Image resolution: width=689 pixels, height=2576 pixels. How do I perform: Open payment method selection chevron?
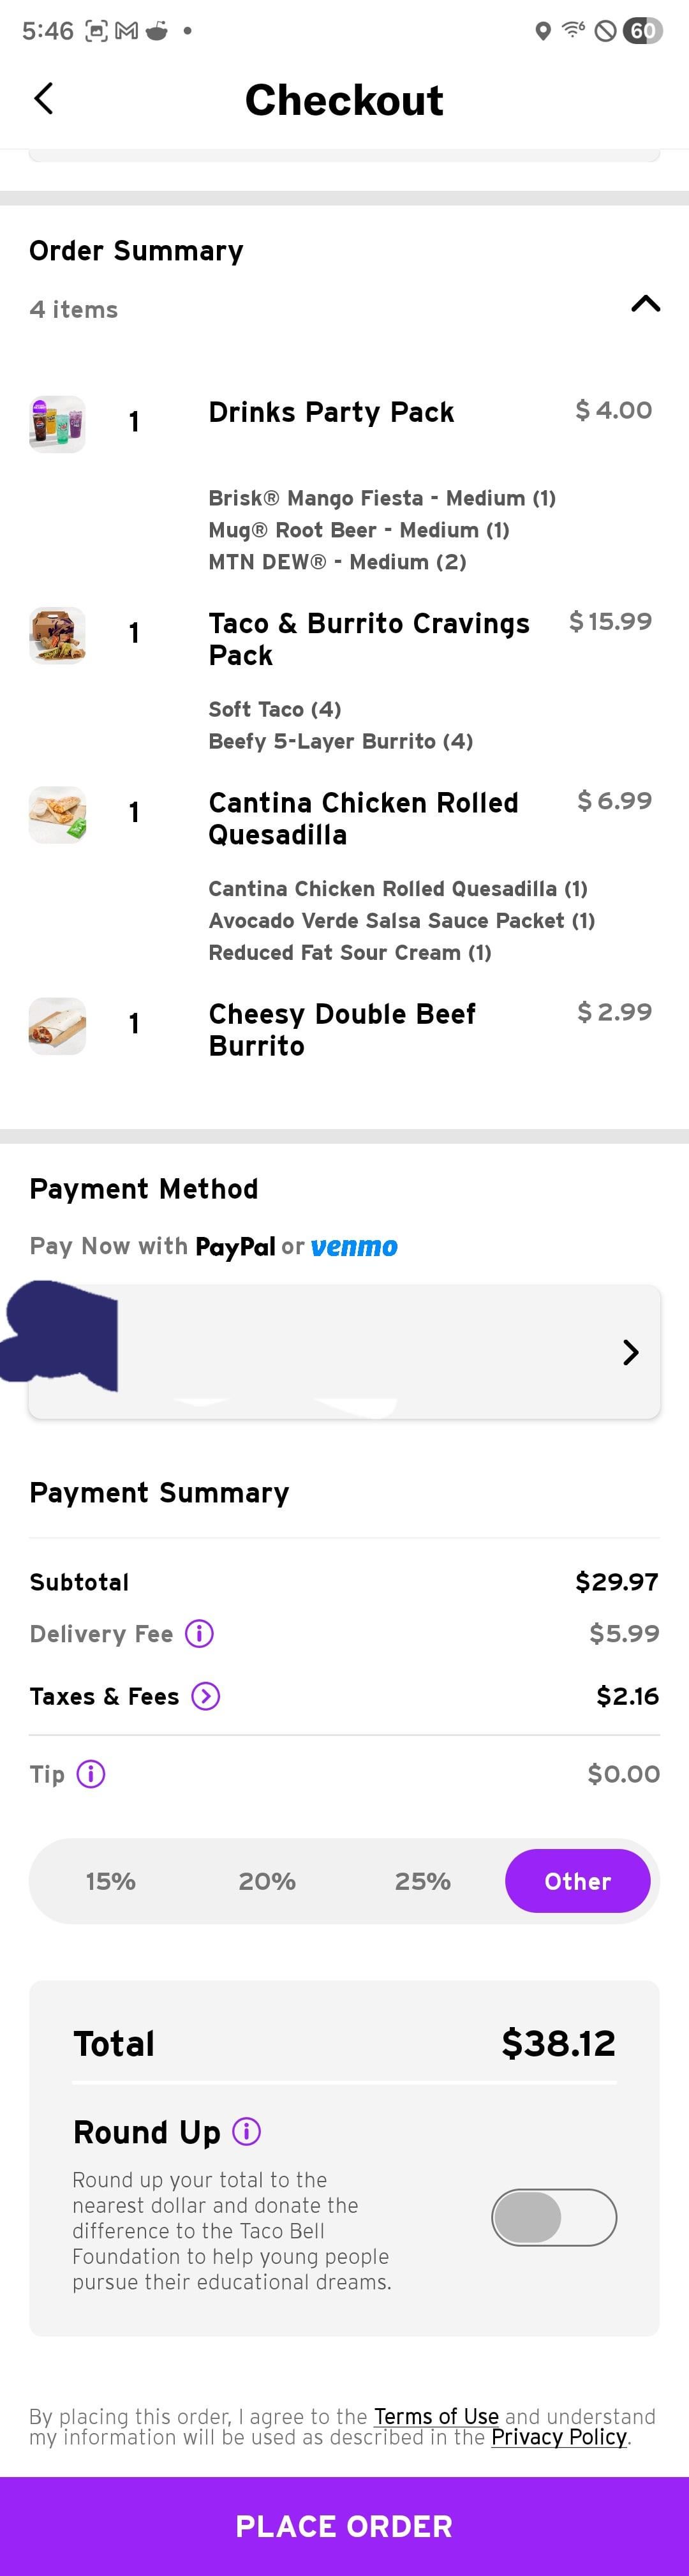630,1352
